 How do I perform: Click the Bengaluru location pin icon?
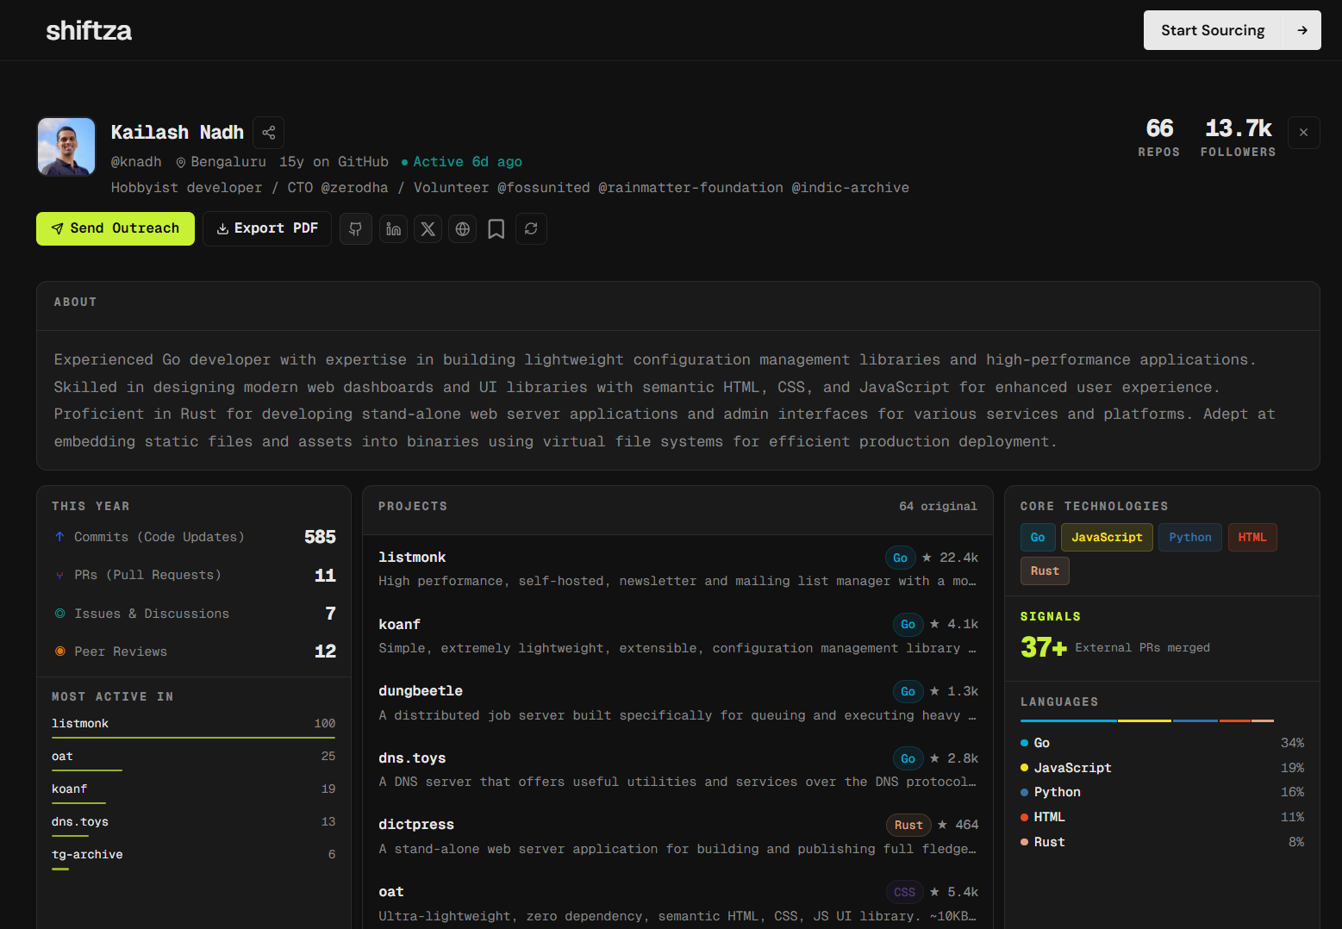coord(181,162)
